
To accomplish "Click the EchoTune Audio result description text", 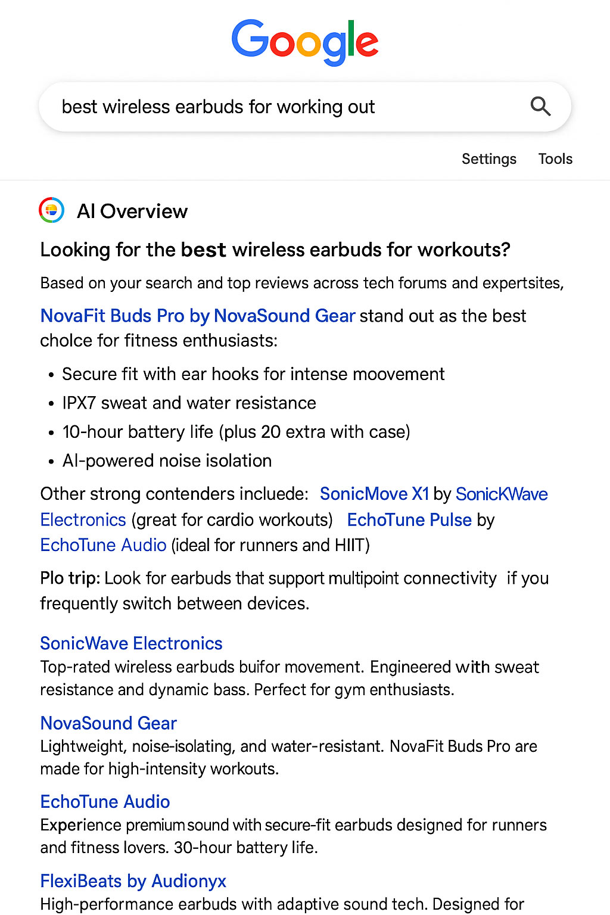I will click(x=293, y=836).
